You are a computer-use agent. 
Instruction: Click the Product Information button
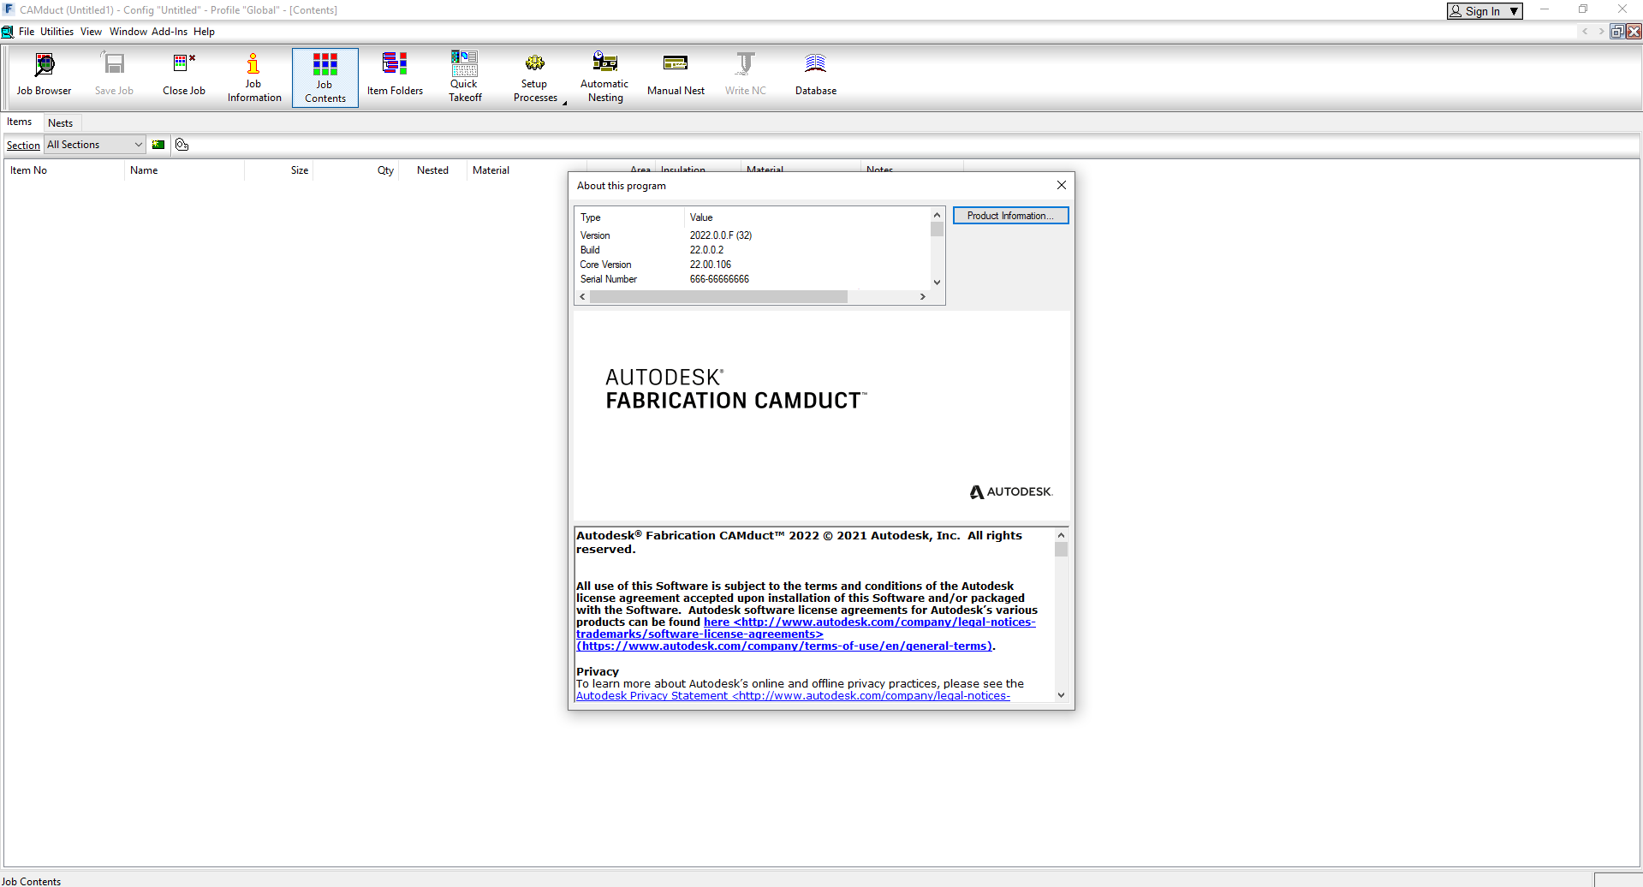(x=1010, y=216)
